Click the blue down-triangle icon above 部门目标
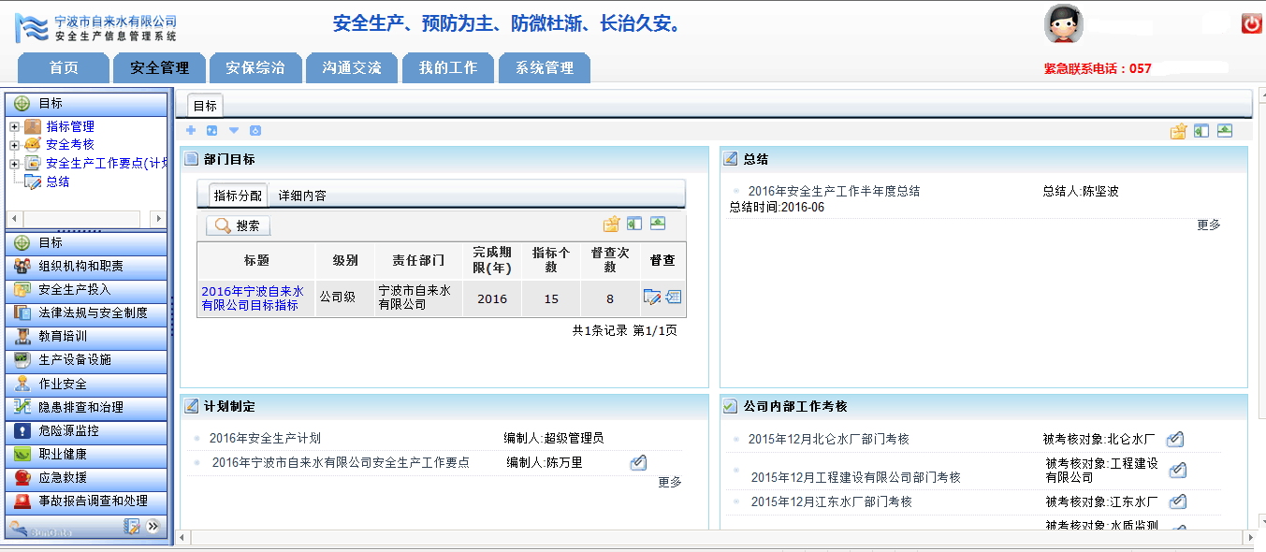The height and width of the screenshot is (552, 1266). click(234, 131)
